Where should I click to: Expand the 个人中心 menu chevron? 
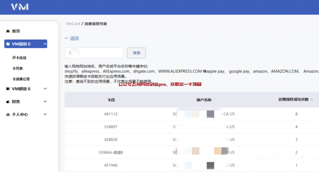(x=45, y=114)
